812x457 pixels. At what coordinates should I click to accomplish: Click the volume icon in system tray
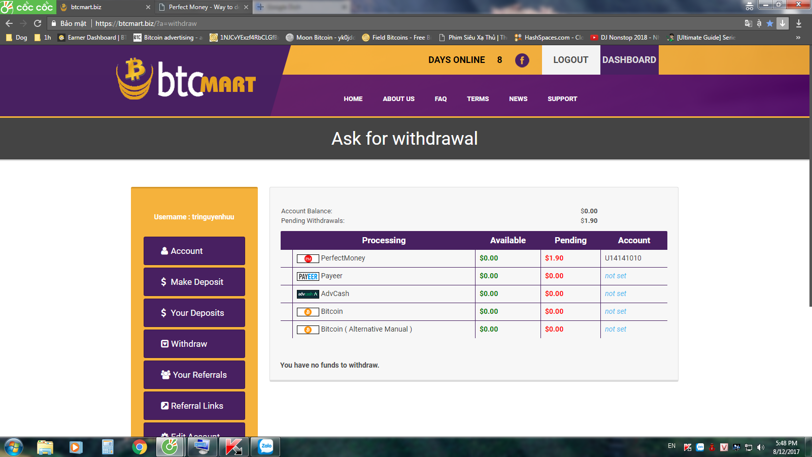760,447
